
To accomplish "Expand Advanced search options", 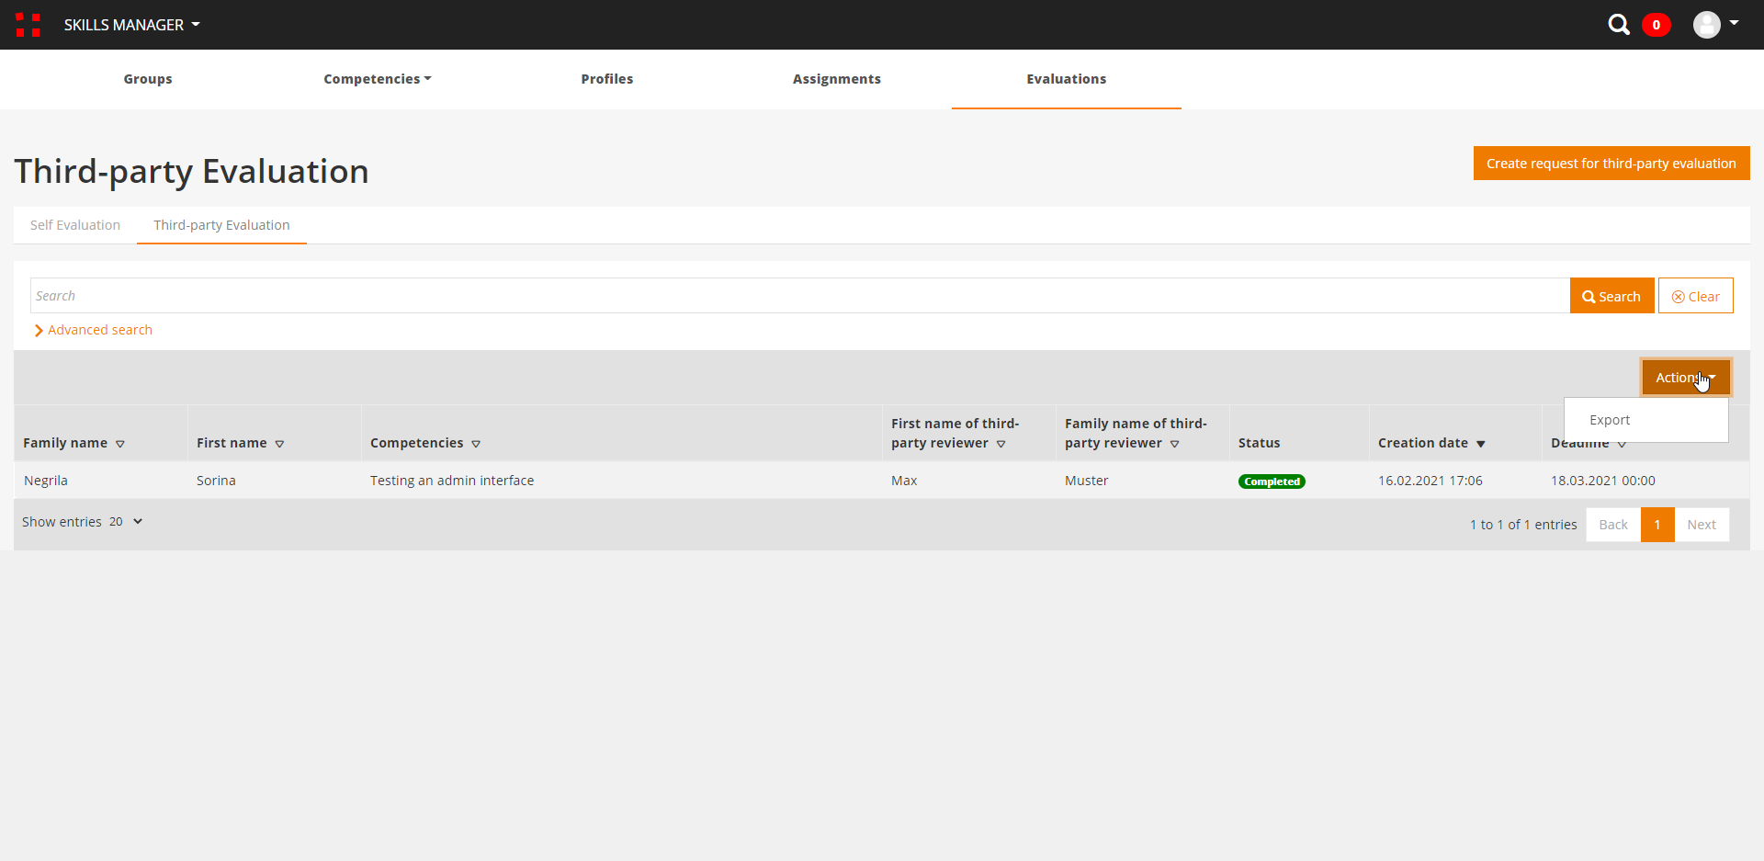I will tap(94, 330).
